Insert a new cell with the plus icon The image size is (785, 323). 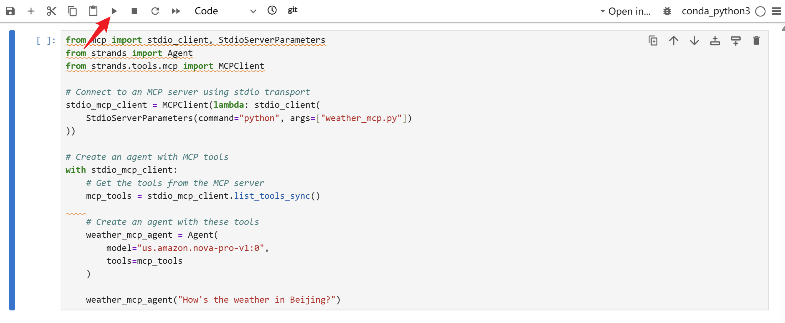(31, 11)
